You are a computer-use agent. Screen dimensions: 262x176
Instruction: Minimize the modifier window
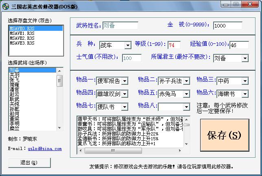point(226,4)
